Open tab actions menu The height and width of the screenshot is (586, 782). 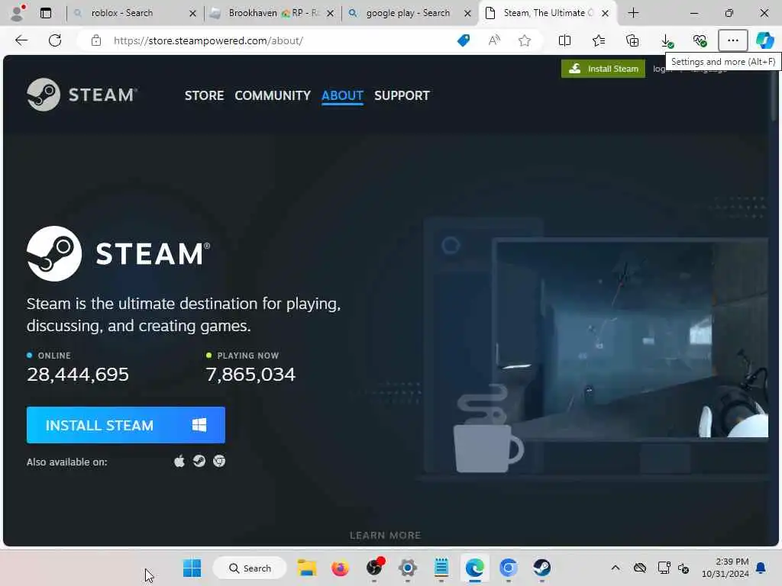tap(46, 13)
